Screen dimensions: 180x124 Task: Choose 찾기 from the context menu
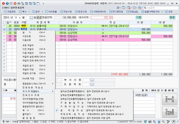[x=36, y=33]
